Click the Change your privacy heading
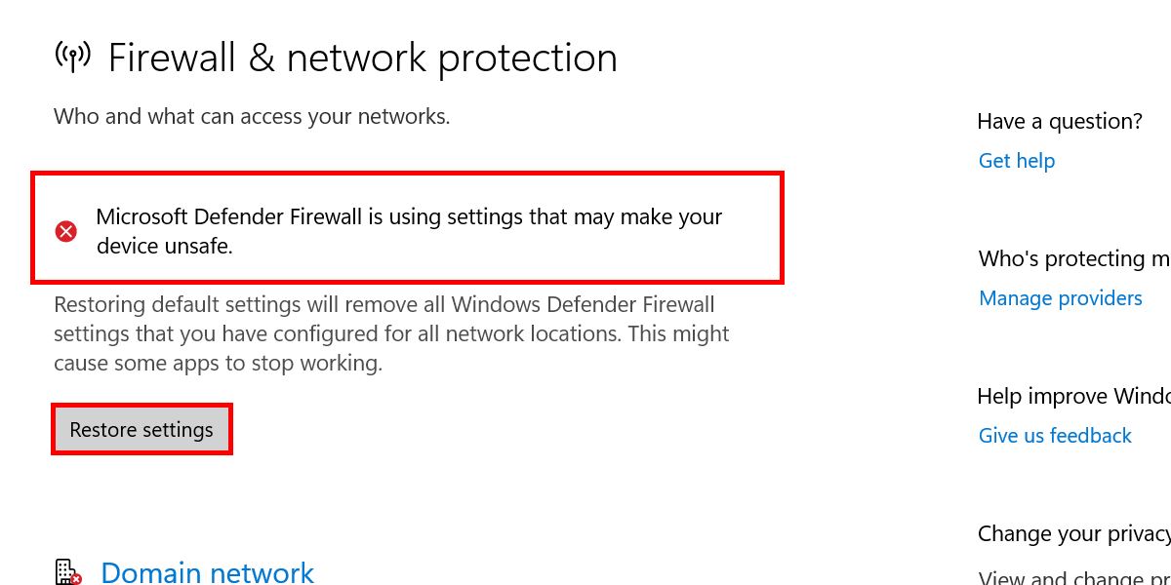This screenshot has height=585, width=1171. pyautogui.click(x=1073, y=533)
